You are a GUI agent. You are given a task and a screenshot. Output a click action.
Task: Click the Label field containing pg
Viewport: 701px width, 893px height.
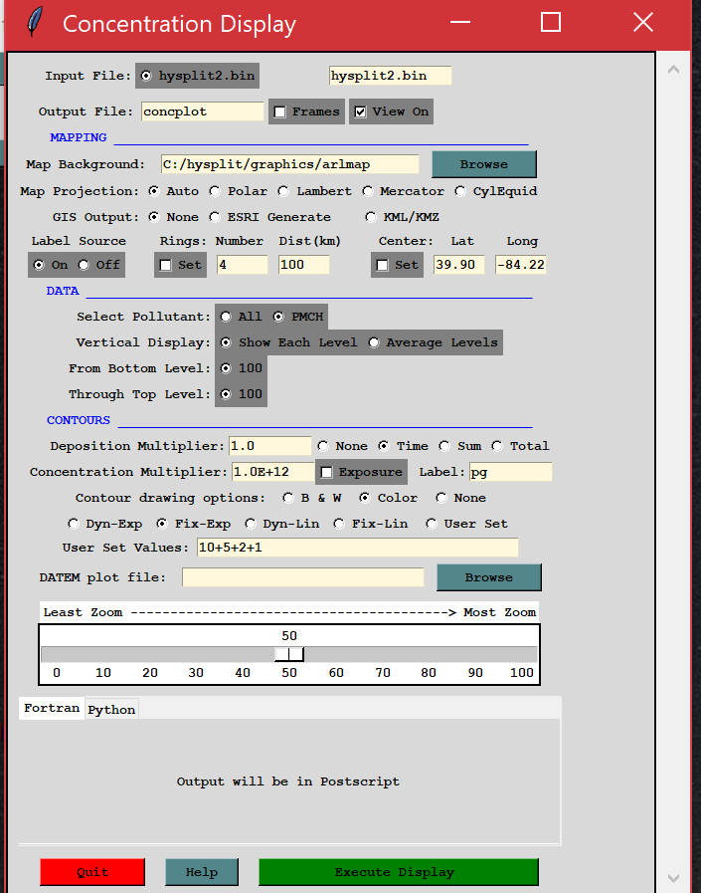coord(510,472)
